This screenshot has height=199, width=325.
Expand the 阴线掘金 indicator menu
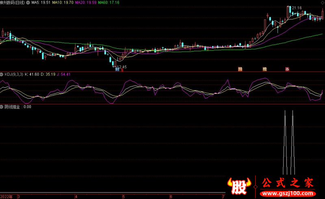coord(2,107)
